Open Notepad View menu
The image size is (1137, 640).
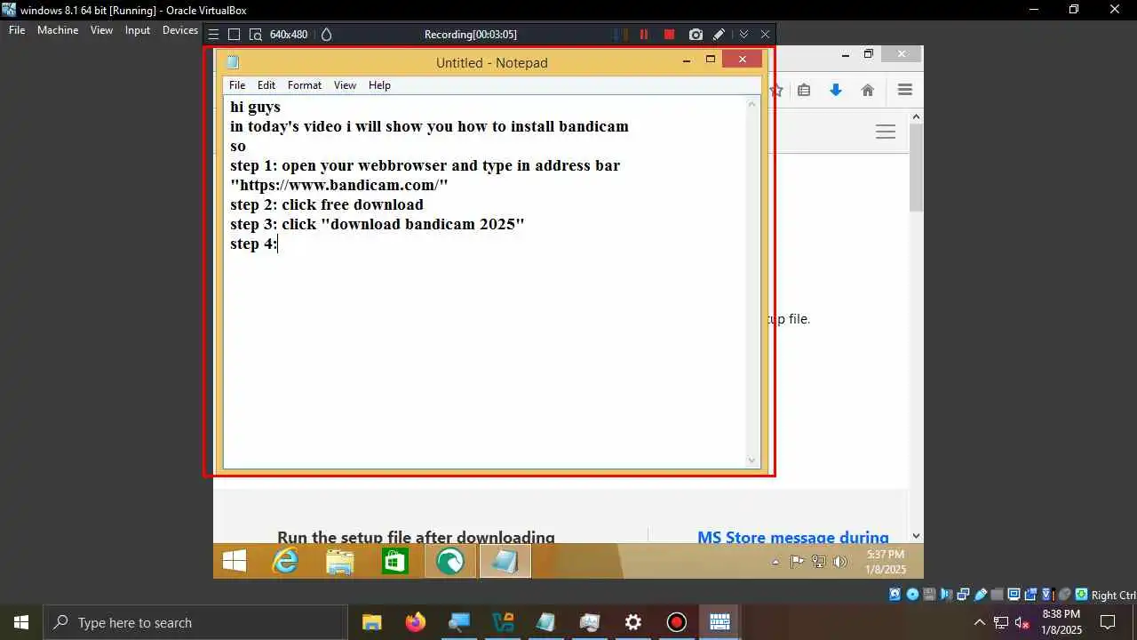pyautogui.click(x=345, y=85)
